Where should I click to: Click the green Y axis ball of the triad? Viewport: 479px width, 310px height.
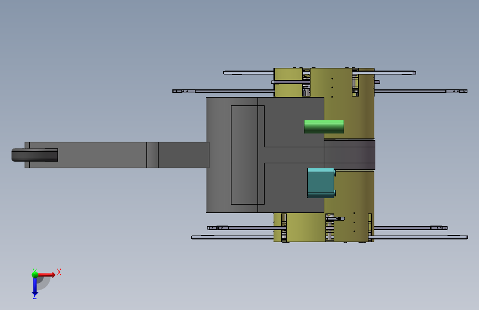[35, 275]
